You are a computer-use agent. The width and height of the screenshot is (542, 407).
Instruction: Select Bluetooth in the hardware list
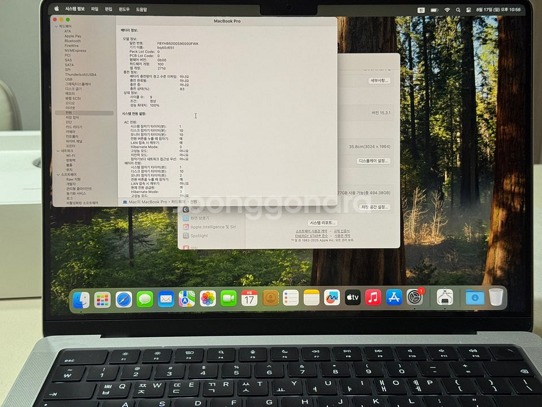point(73,41)
